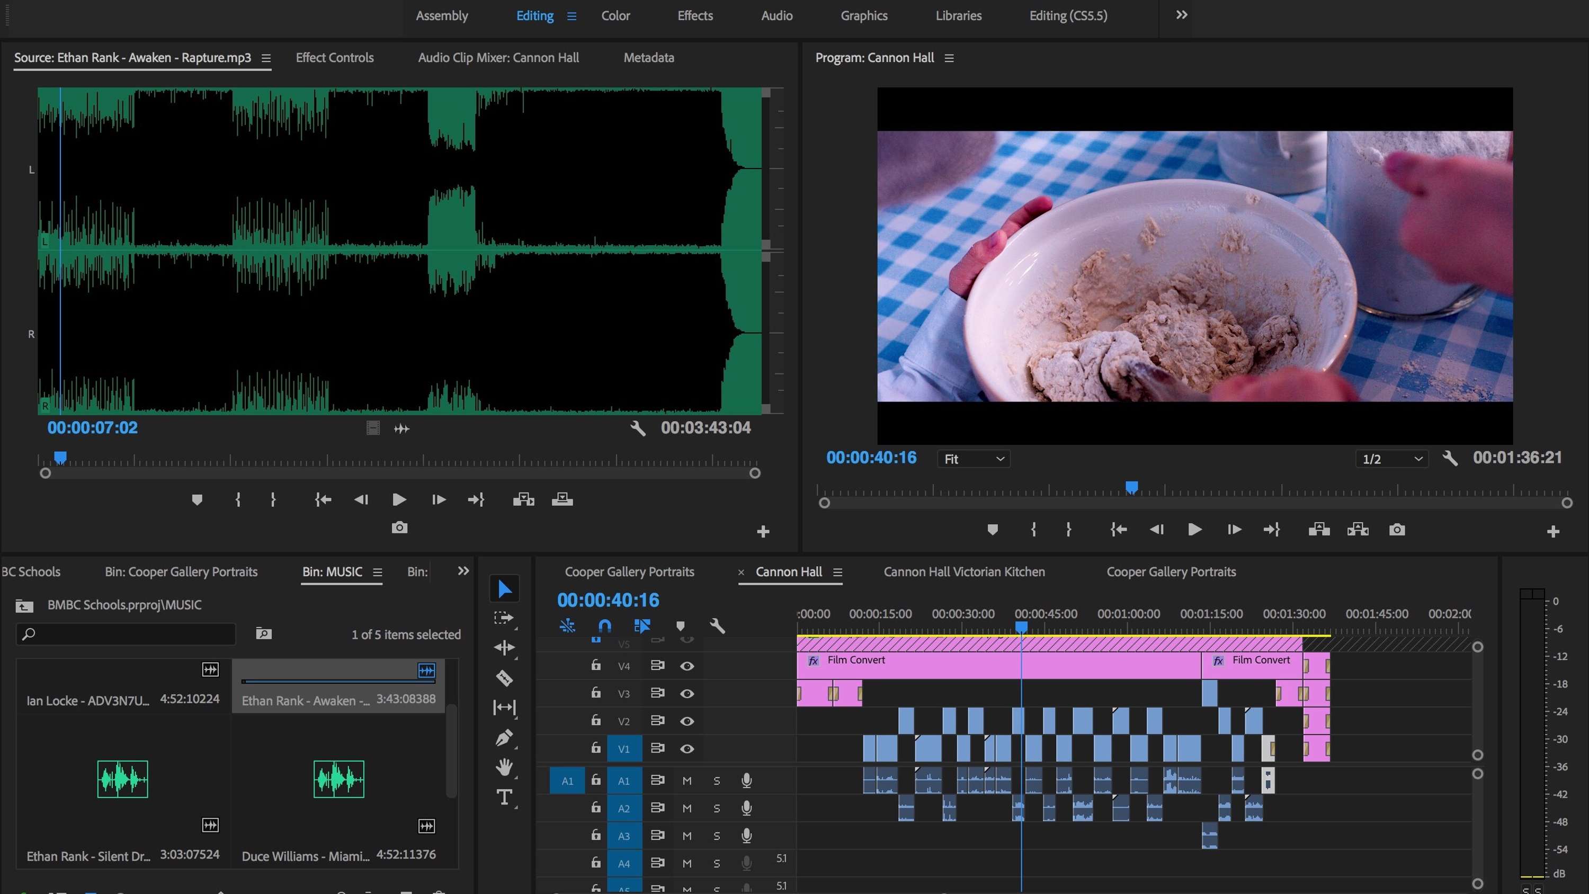Select the Razor tool
Image resolution: width=1589 pixels, height=894 pixels.
coord(504,678)
